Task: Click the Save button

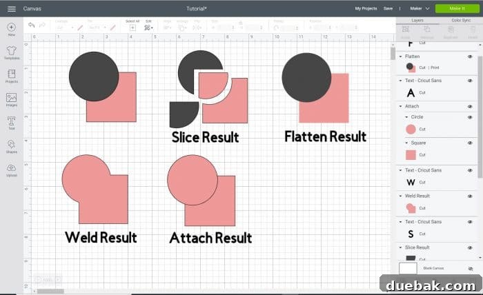Action: tap(388, 8)
